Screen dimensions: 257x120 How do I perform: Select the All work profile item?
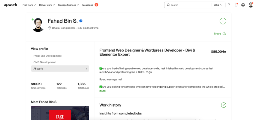click(x=60, y=68)
